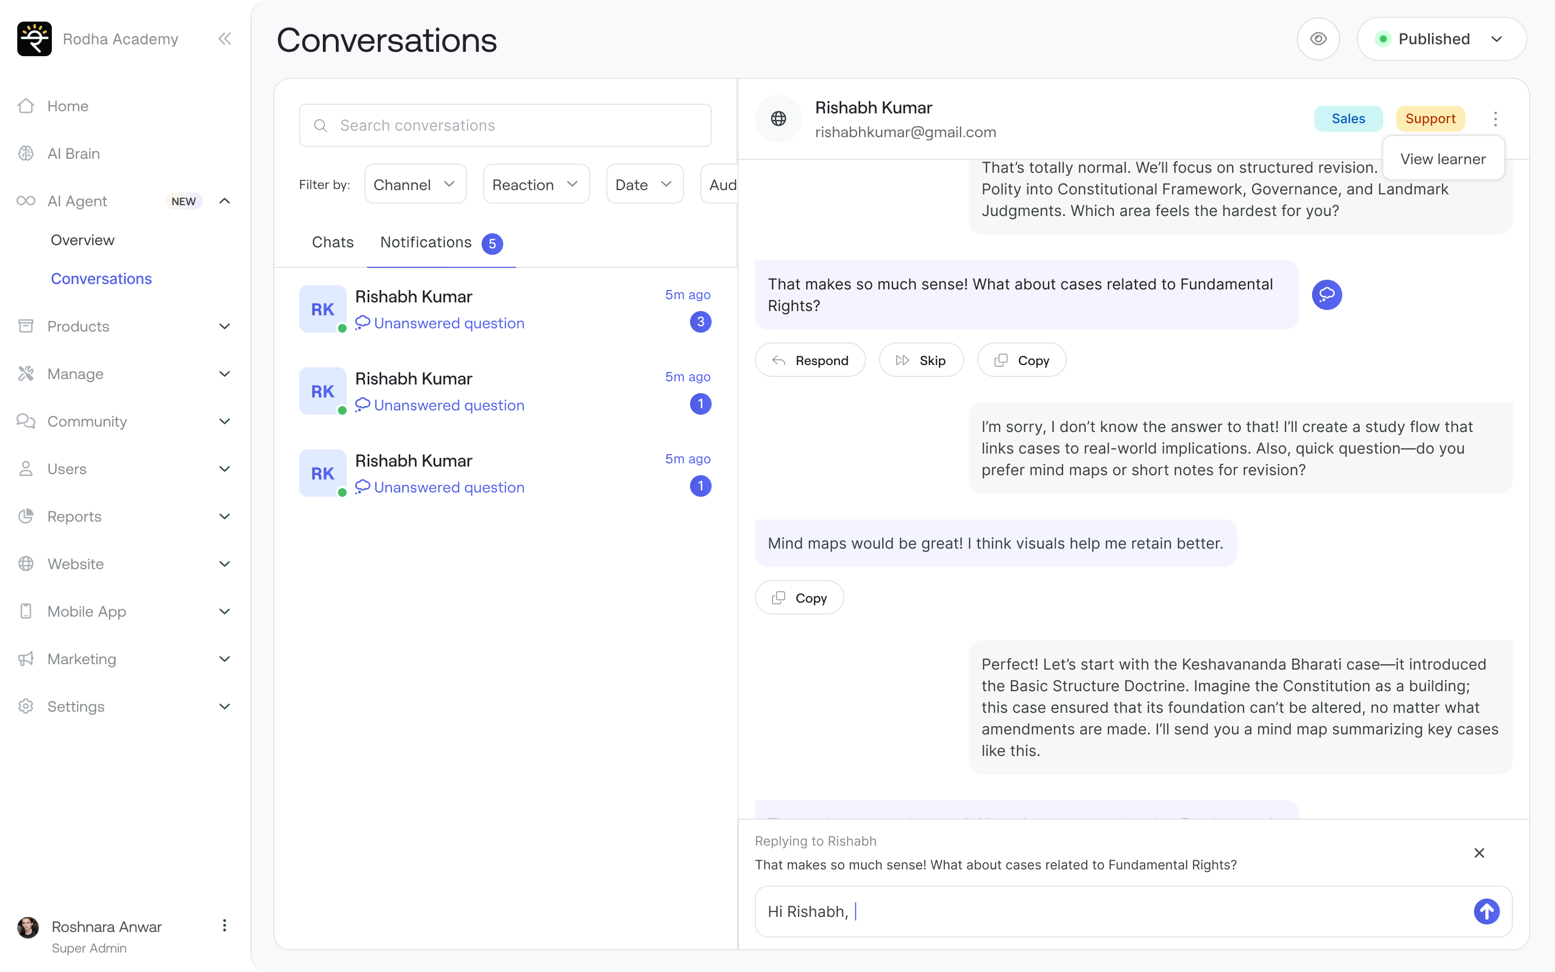Viewport: 1555px width, 972px height.
Task: Open the Channel filter dropdown
Action: tap(415, 185)
